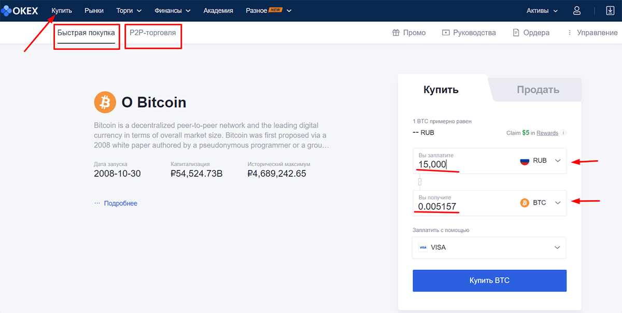Open the user profile icon

point(577,10)
